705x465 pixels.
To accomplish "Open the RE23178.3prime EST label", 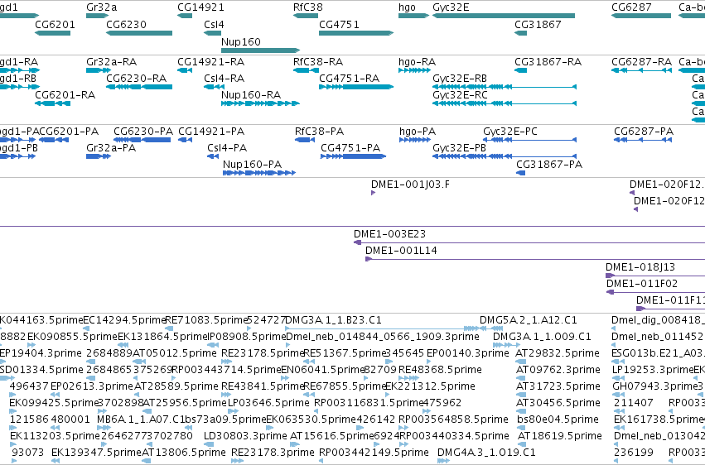I will (x=273, y=453).
